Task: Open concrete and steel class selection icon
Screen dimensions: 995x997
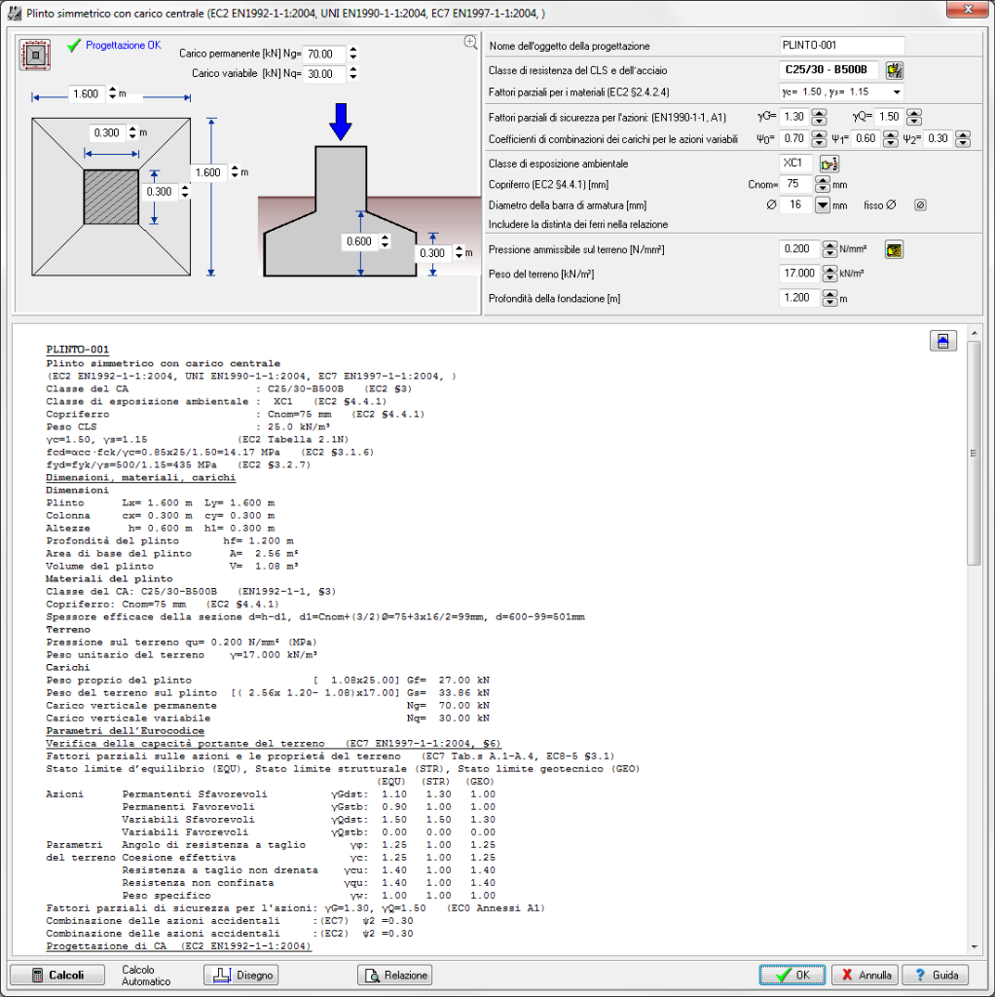Action: pyautogui.click(x=895, y=70)
